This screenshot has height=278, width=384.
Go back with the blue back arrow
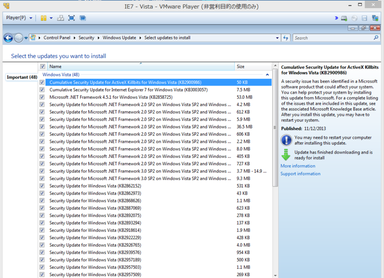(8, 38)
